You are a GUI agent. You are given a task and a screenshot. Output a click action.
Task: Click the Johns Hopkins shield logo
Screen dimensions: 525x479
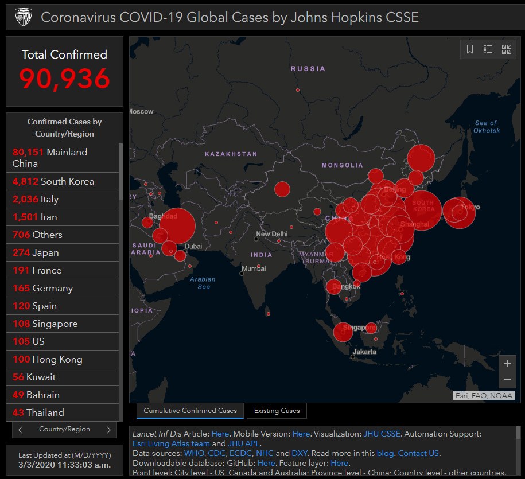click(24, 17)
